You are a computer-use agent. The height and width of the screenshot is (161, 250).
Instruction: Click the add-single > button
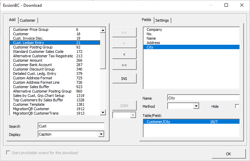[124, 43]
